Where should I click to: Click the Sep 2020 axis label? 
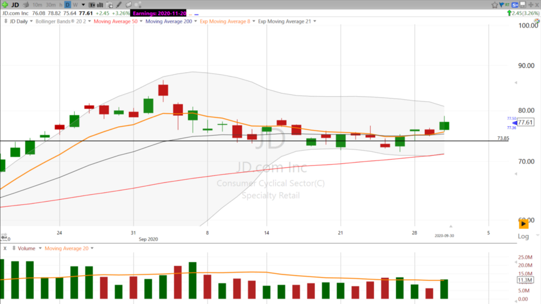point(148,239)
